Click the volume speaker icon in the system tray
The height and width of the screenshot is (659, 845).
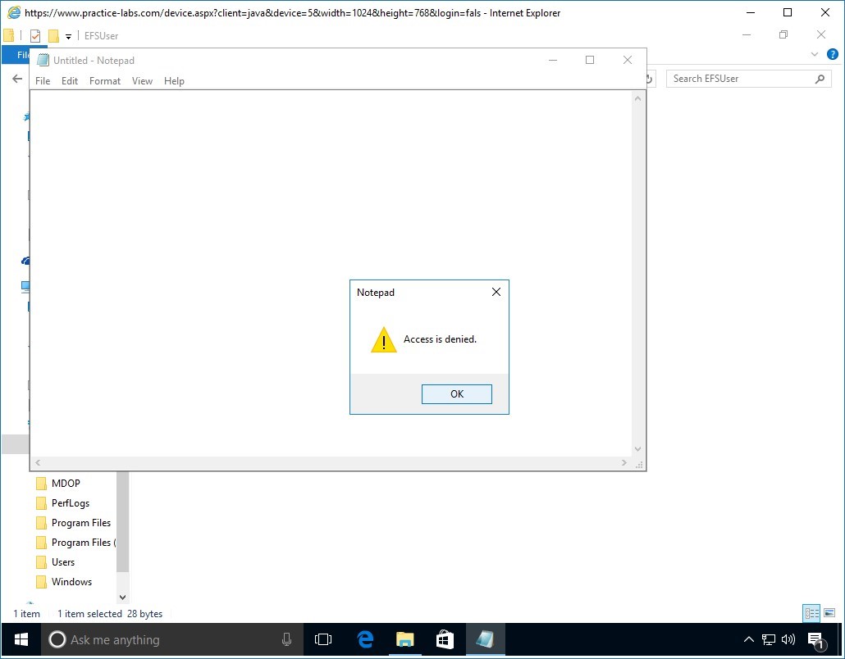click(788, 639)
